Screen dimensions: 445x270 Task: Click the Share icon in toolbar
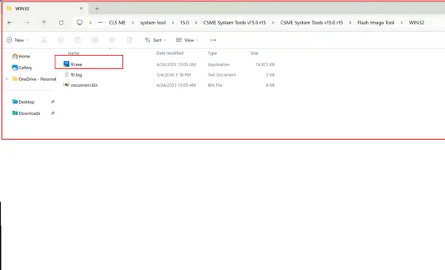pyautogui.click(x=112, y=40)
